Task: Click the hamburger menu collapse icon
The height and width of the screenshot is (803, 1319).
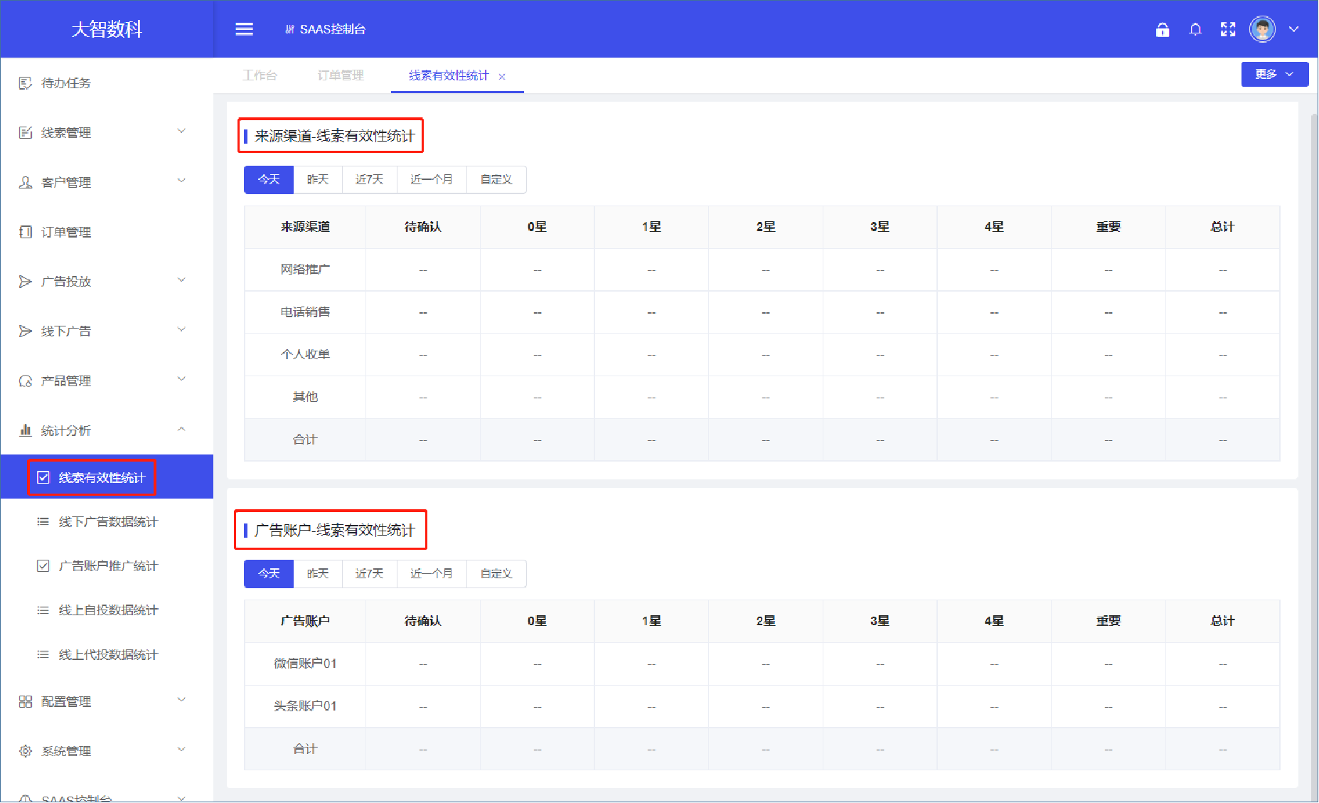Action: pos(244,29)
